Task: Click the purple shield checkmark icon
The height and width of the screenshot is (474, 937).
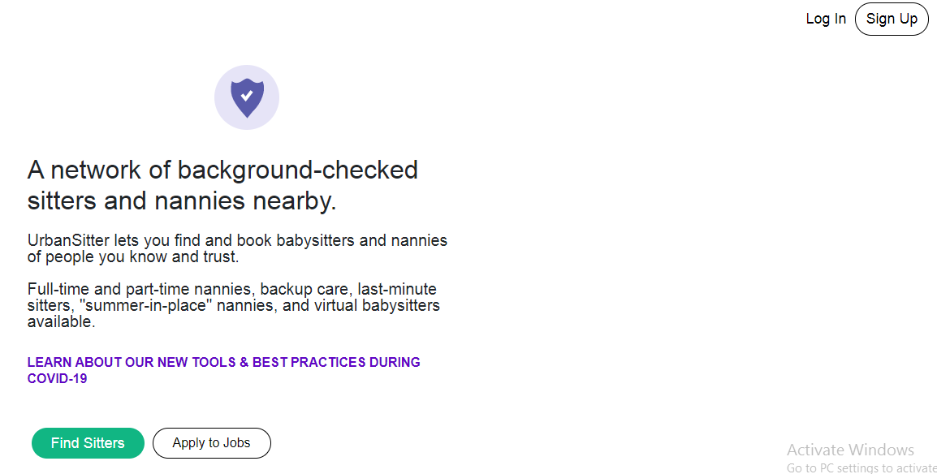Action: click(247, 97)
